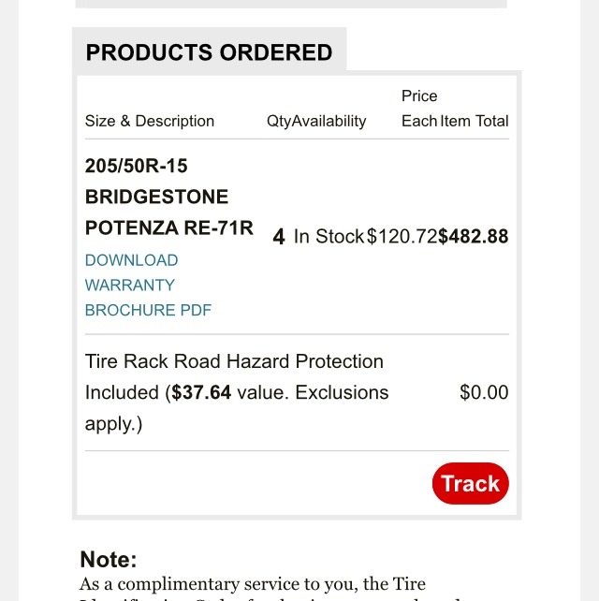Screen dimensions: 599x601
Task: Click the Tire Rack Road Hazard Protection text
Action: tap(234, 361)
